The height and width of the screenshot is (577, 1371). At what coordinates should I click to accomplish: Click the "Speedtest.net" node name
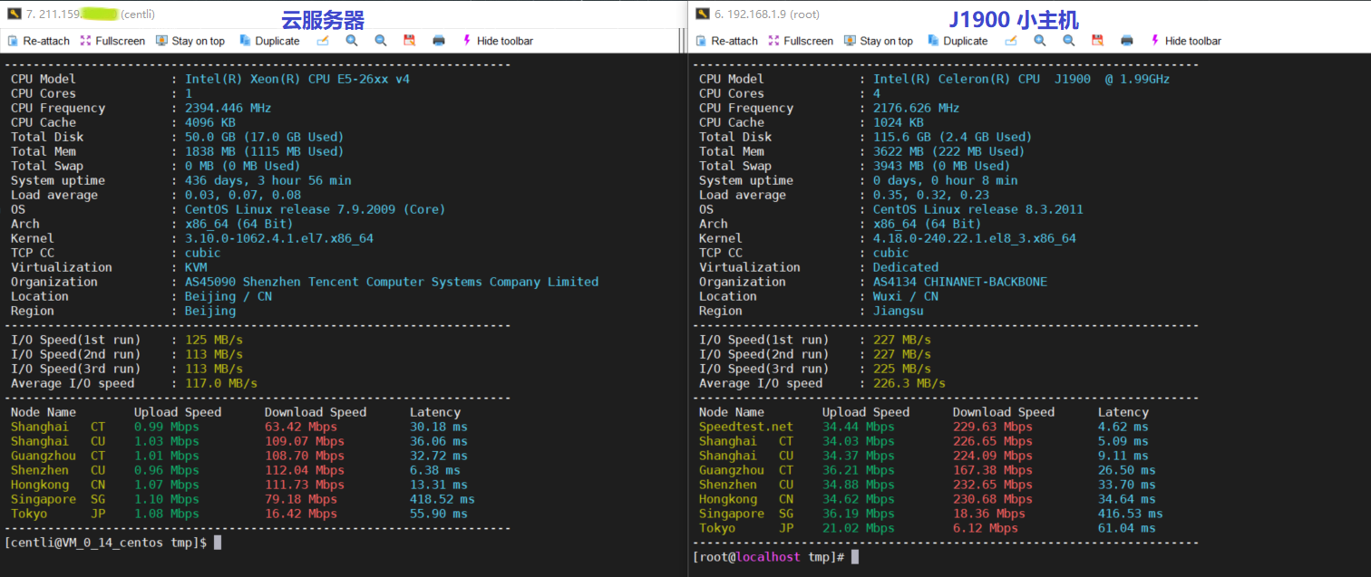coord(746,427)
